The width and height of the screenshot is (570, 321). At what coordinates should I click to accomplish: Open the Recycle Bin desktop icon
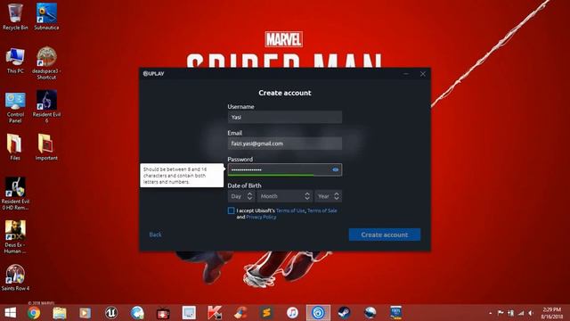click(x=15, y=17)
